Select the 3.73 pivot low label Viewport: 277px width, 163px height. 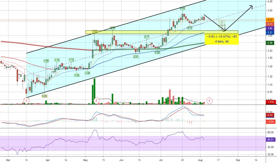coord(190,28)
